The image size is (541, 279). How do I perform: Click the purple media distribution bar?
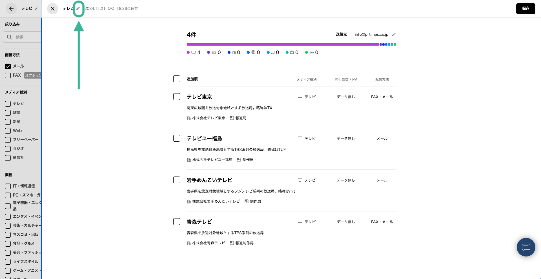pos(283,44)
